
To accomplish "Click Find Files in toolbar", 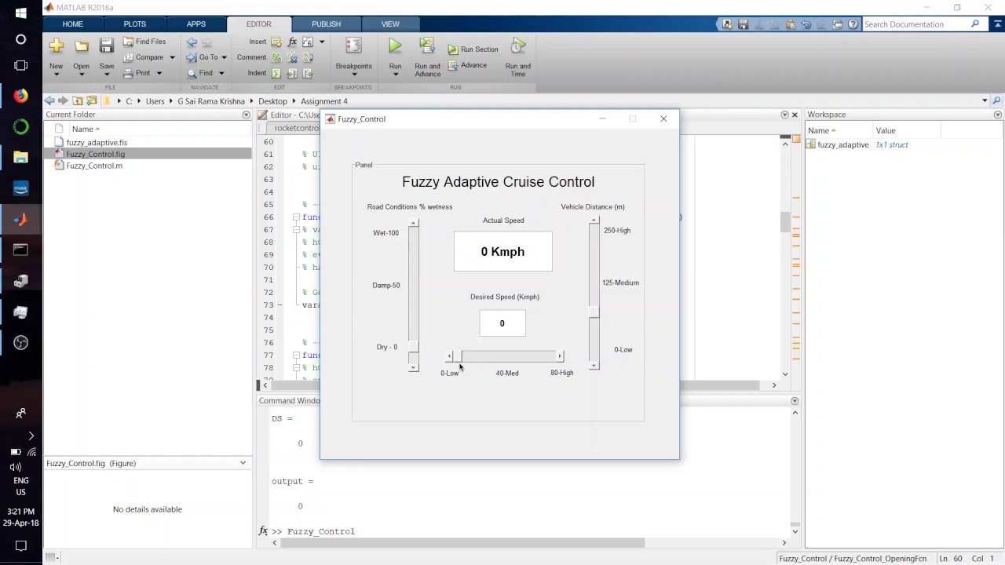I will [x=144, y=42].
